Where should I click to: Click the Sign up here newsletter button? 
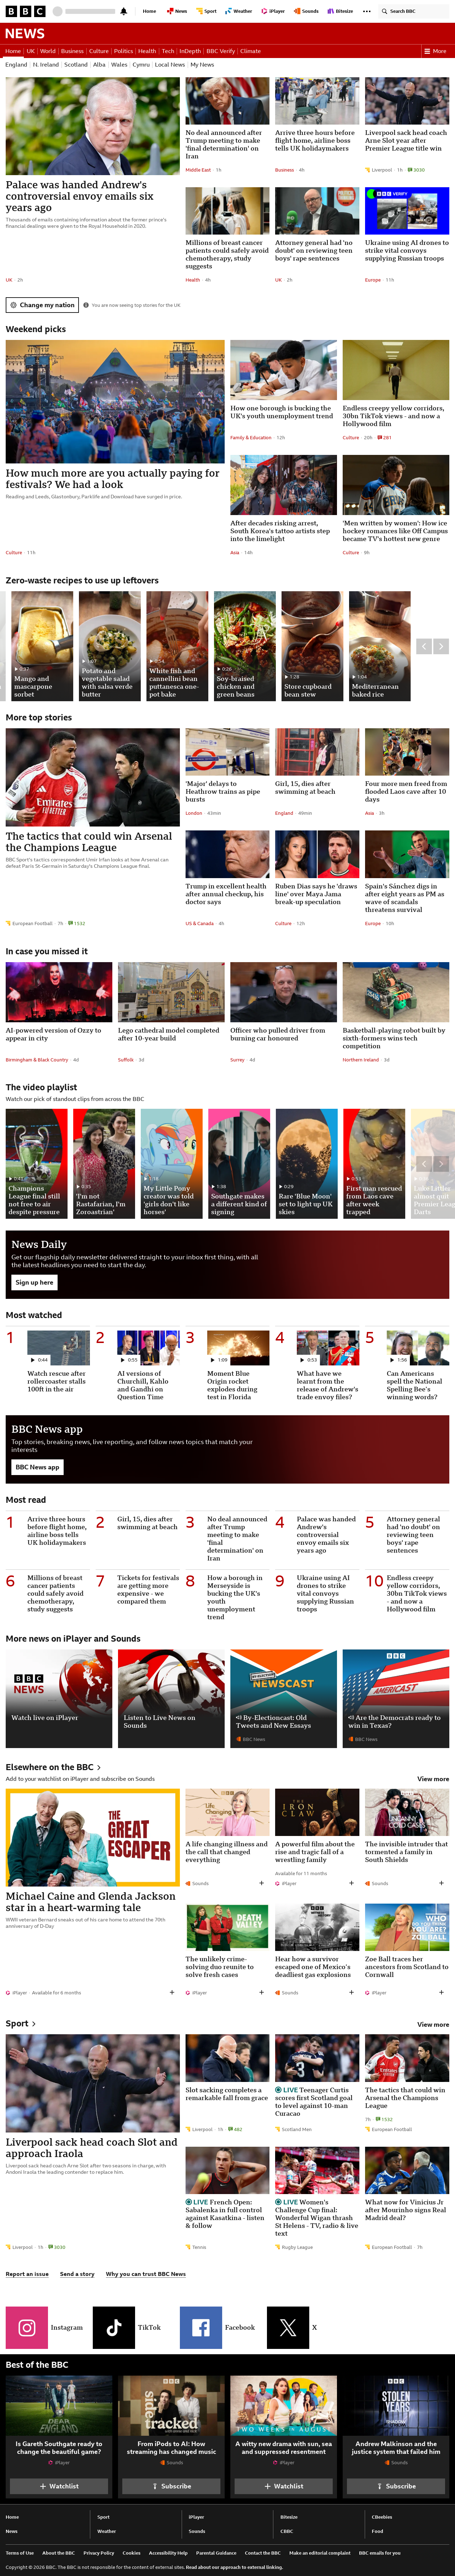pyautogui.click(x=34, y=1282)
